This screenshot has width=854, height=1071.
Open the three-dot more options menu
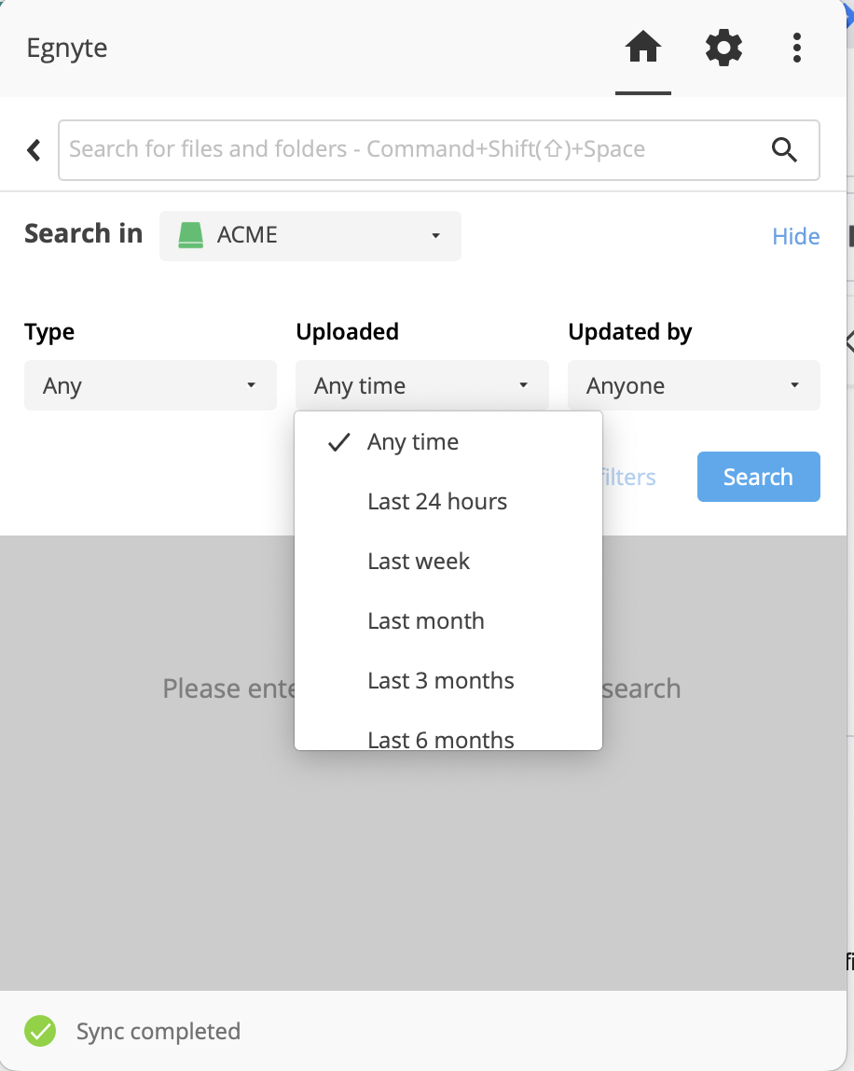[796, 48]
